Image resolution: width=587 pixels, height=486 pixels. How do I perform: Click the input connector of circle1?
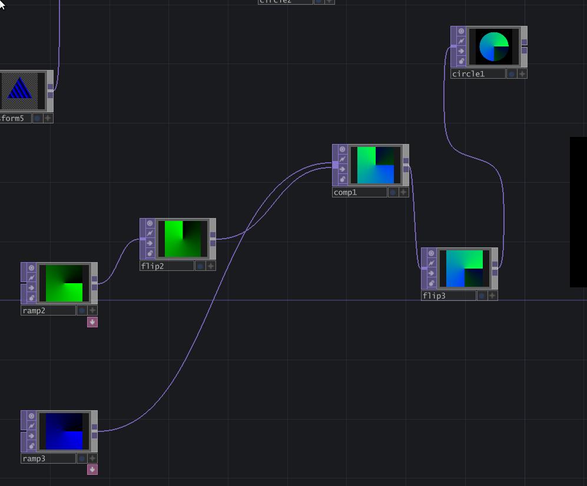454,46
